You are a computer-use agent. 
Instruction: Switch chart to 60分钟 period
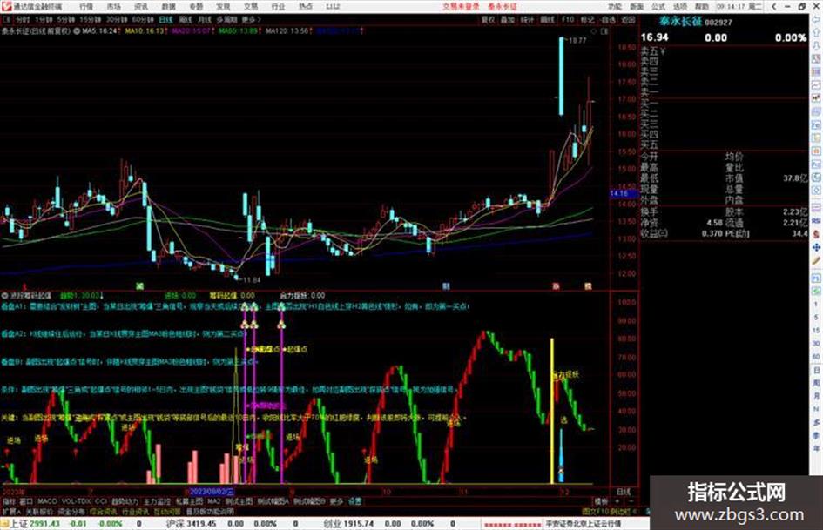point(143,20)
